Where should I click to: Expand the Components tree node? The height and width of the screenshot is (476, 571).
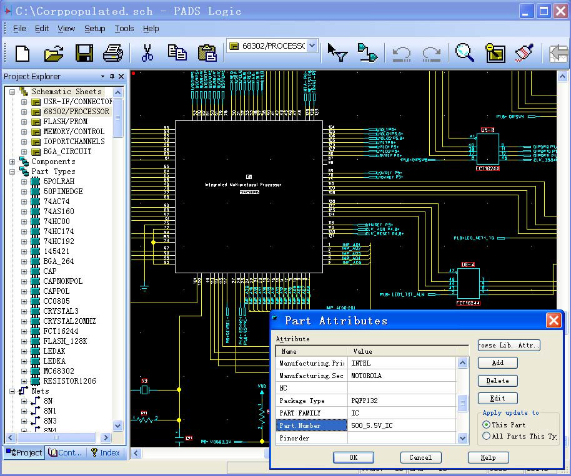tap(12, 162)
